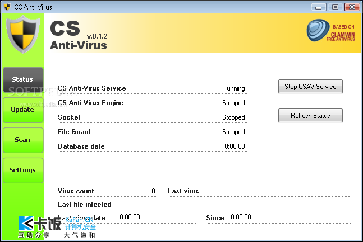363x242 pixels.
Task: Minimize the CS Anti Virus window
Action: [318, 7]
